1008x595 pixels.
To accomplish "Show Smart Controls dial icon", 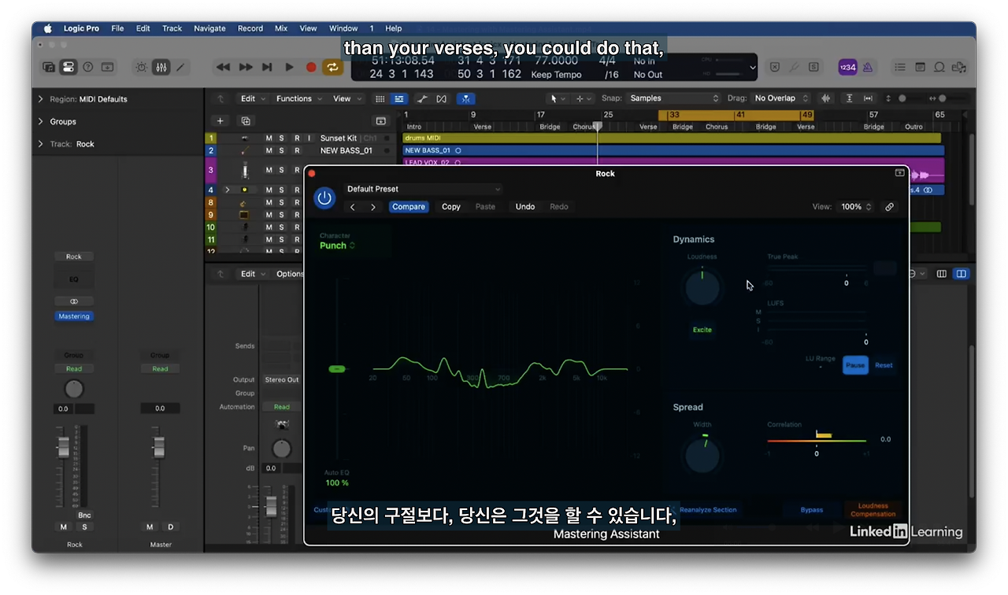I will click(141, 68).
